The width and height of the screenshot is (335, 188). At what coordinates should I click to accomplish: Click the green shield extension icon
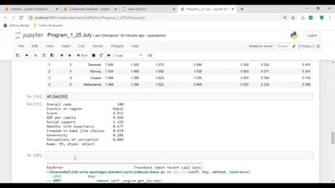(x=321, y=18)
